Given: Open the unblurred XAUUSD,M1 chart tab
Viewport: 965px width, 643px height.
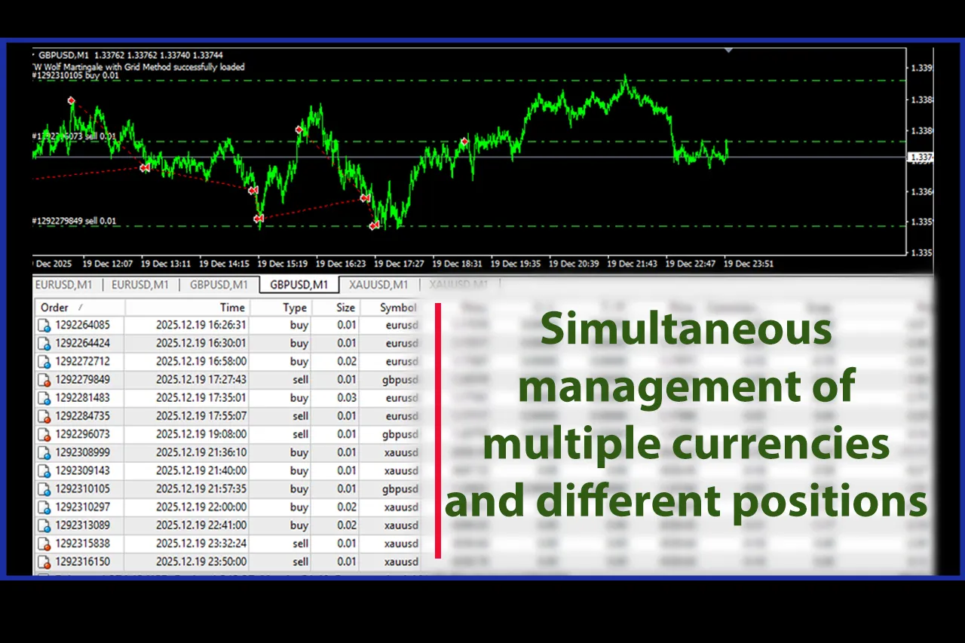Looking at the screenshot, I should 378,285.
